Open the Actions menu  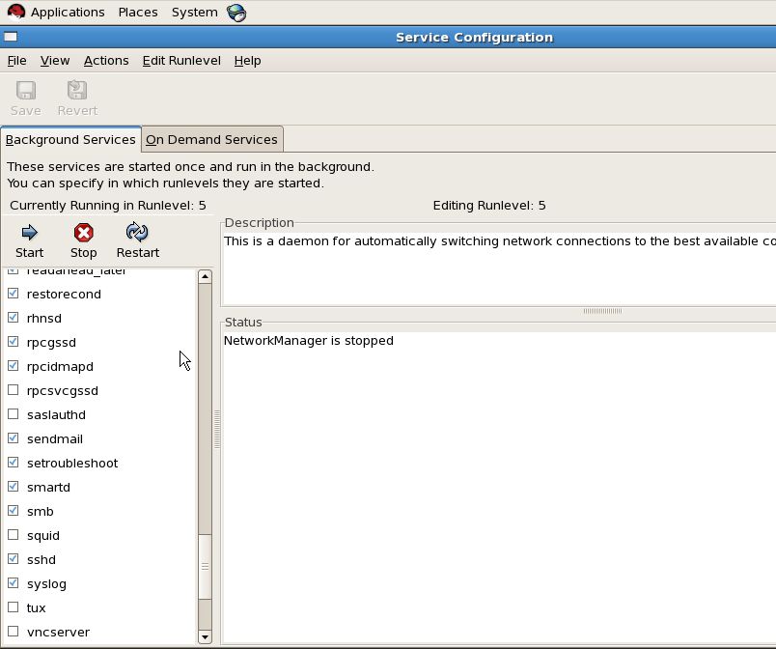[106, 61]
